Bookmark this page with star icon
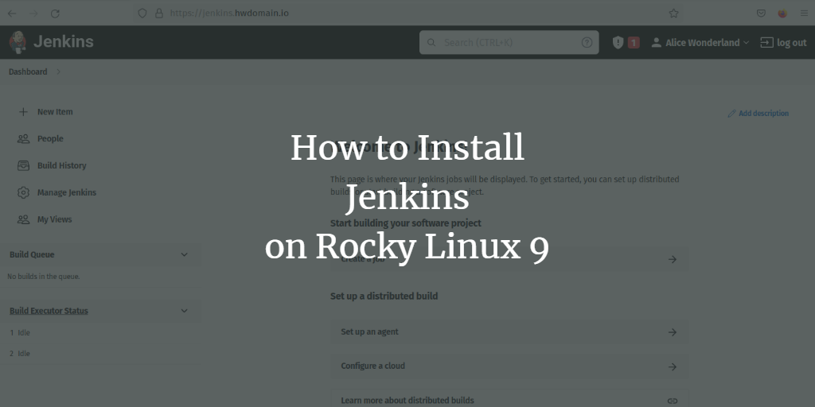815x407 pixels. (x=673, y=14)
